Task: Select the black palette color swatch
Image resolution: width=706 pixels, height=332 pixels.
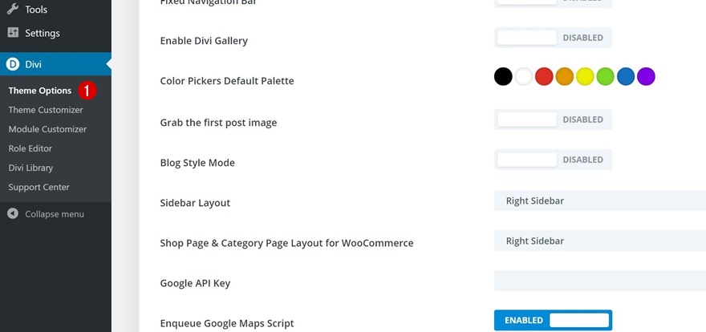Action: (x=503, y=77)
